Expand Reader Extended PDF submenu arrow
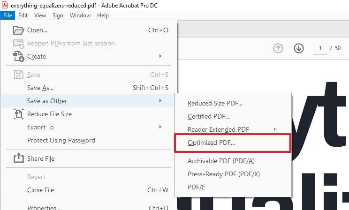The width and height of the screenshot is (349, 210). pyautogui.click(x=275, y=129)
